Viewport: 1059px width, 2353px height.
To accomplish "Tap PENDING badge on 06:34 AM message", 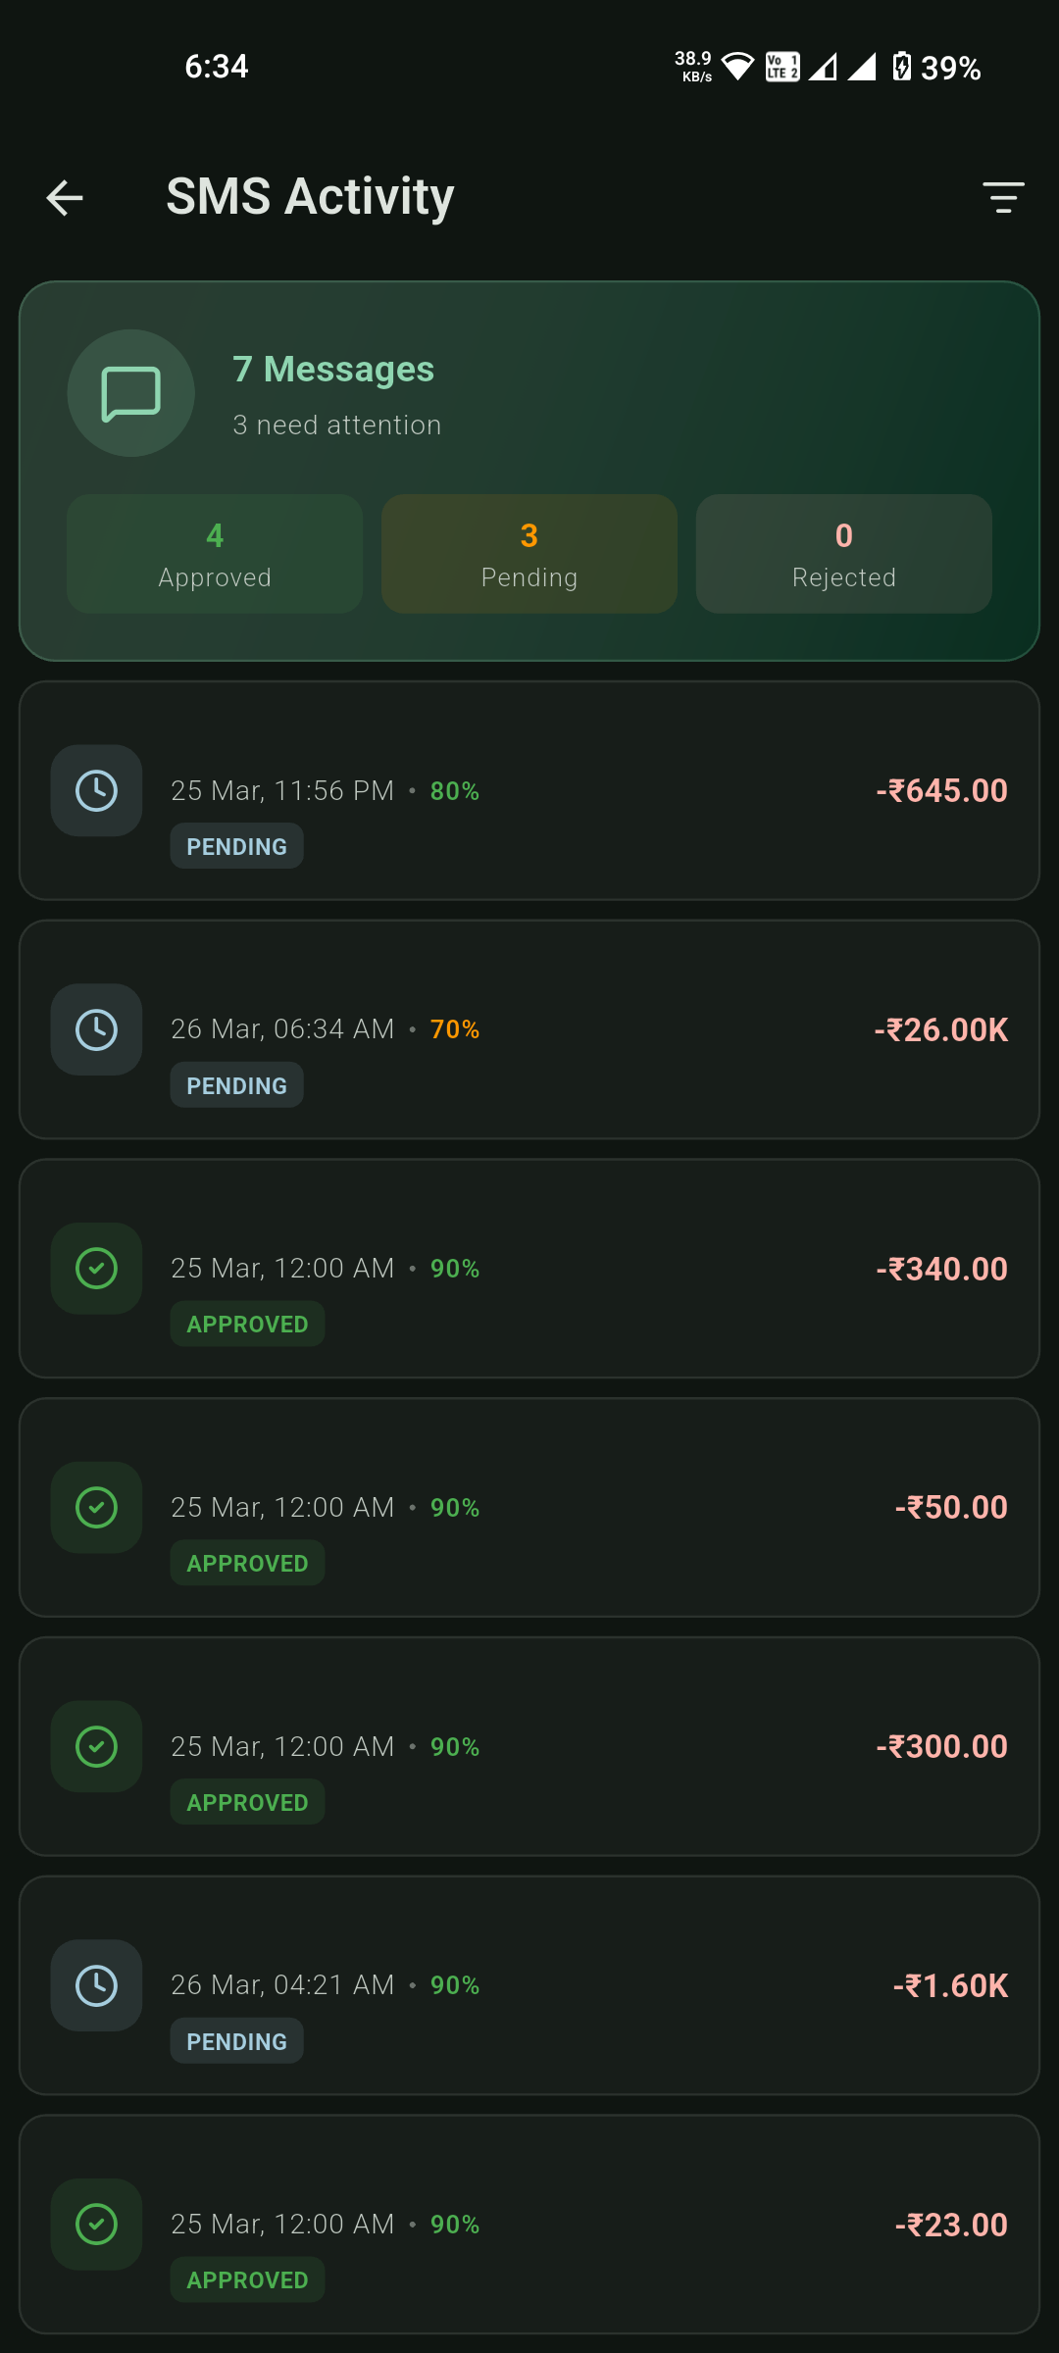I will pos(236,1085).
